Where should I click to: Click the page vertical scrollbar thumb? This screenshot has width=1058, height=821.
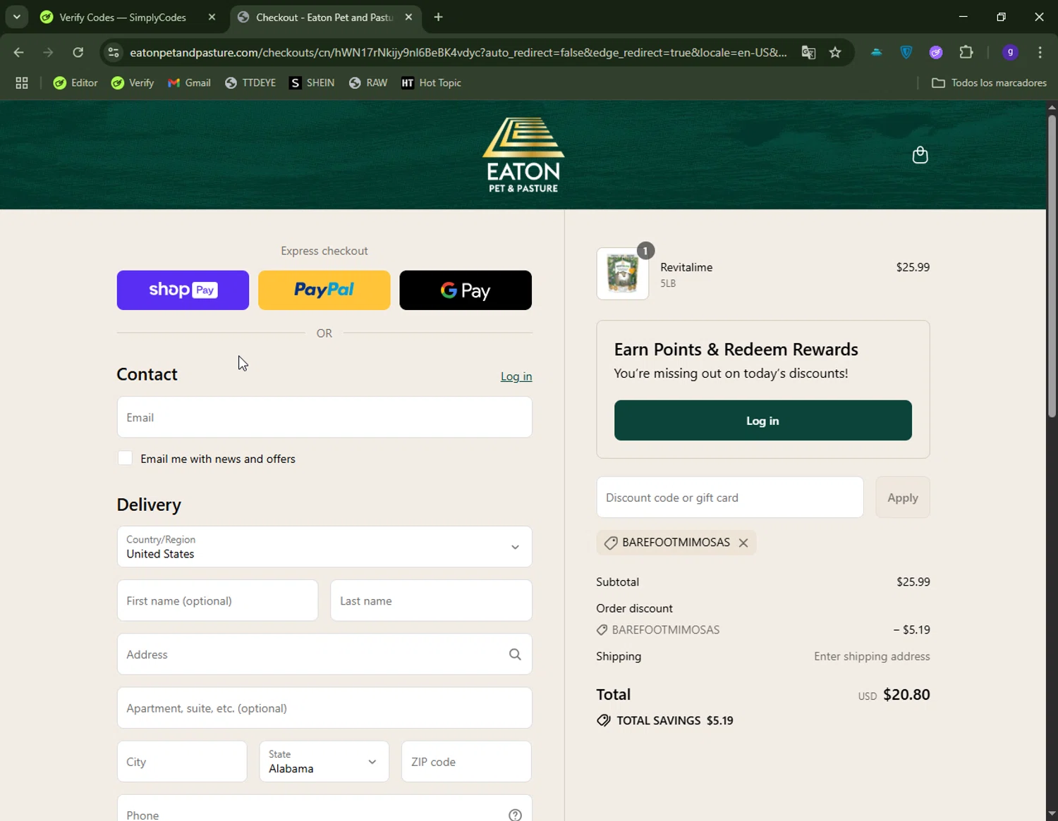click(x=1052, y=266)
